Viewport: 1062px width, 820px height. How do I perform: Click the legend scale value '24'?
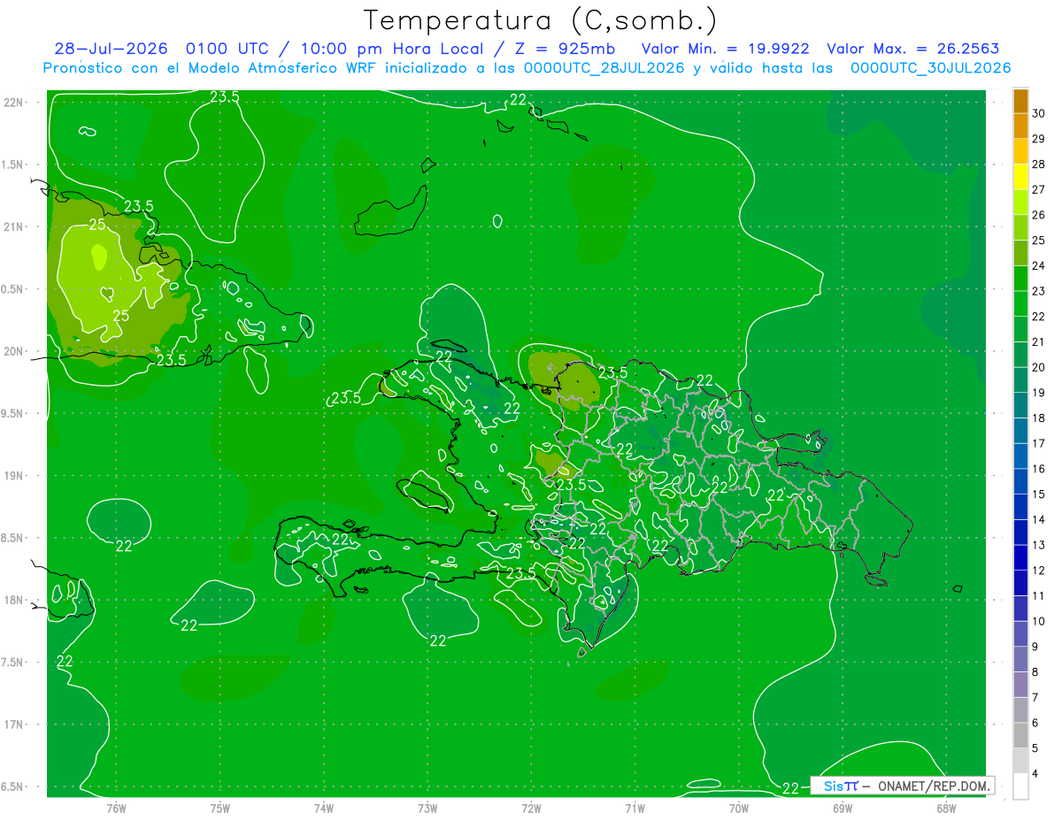tap(1039, 265)
